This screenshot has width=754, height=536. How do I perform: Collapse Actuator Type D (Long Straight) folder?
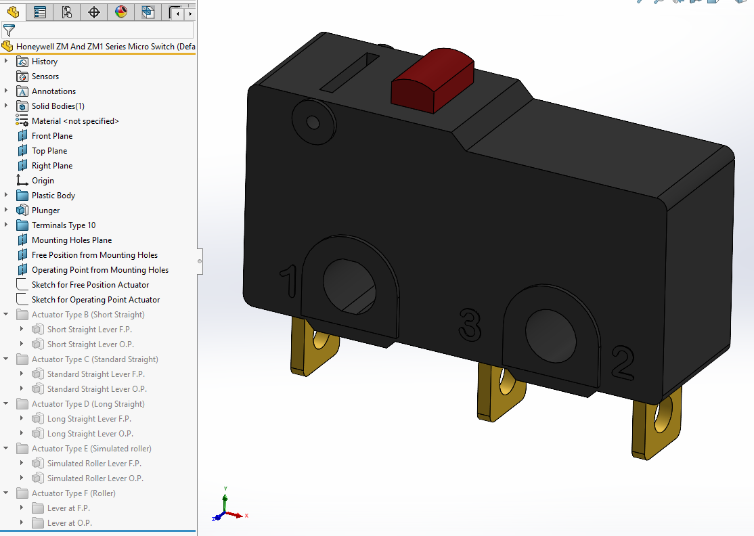tap(6, 404)
